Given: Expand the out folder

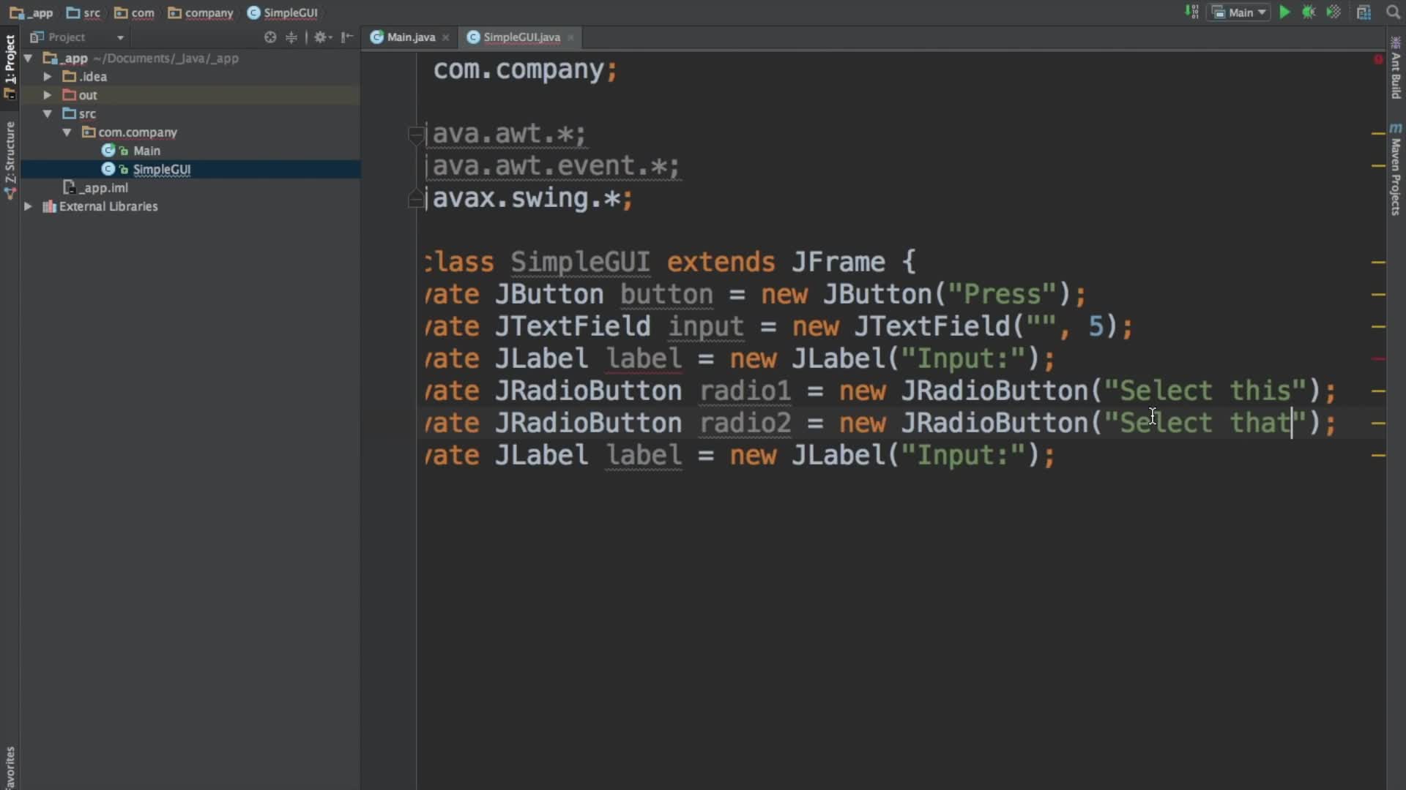Looking at the screenshot, I should pyautogui.click(x=47, y=95).
